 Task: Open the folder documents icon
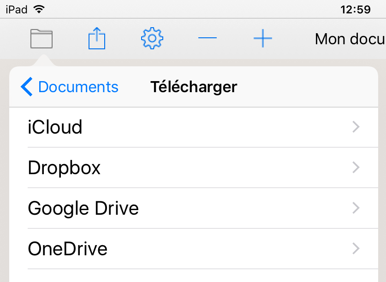click(x=42, y=39)
